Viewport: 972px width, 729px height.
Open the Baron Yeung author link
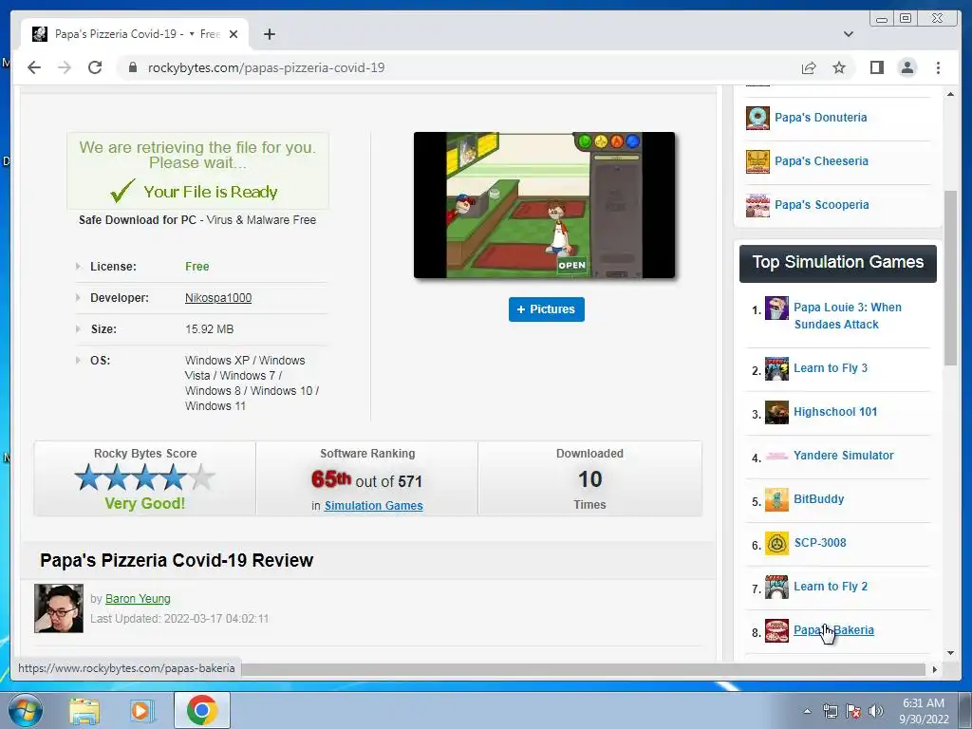click(138, 599)
